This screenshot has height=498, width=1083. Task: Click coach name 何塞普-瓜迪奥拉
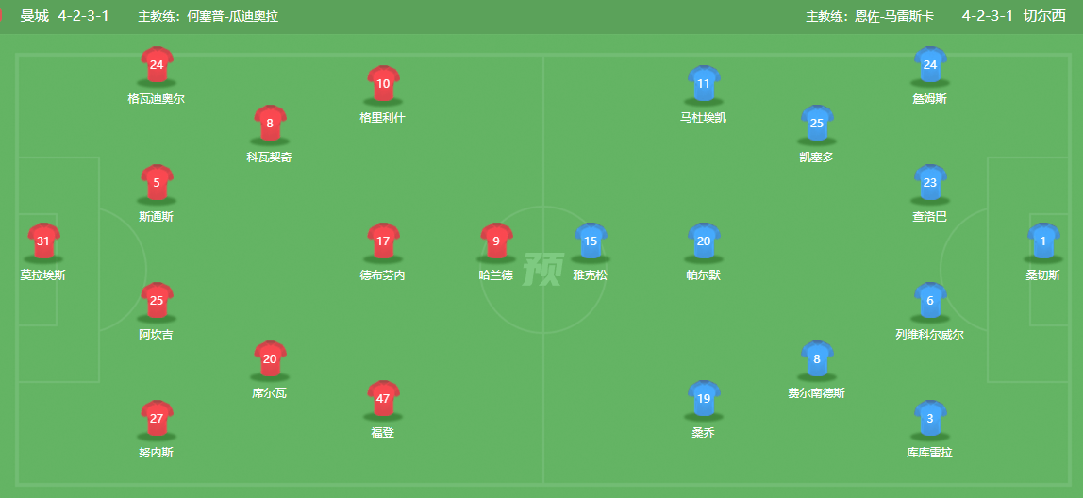click(x=233, y=16)
